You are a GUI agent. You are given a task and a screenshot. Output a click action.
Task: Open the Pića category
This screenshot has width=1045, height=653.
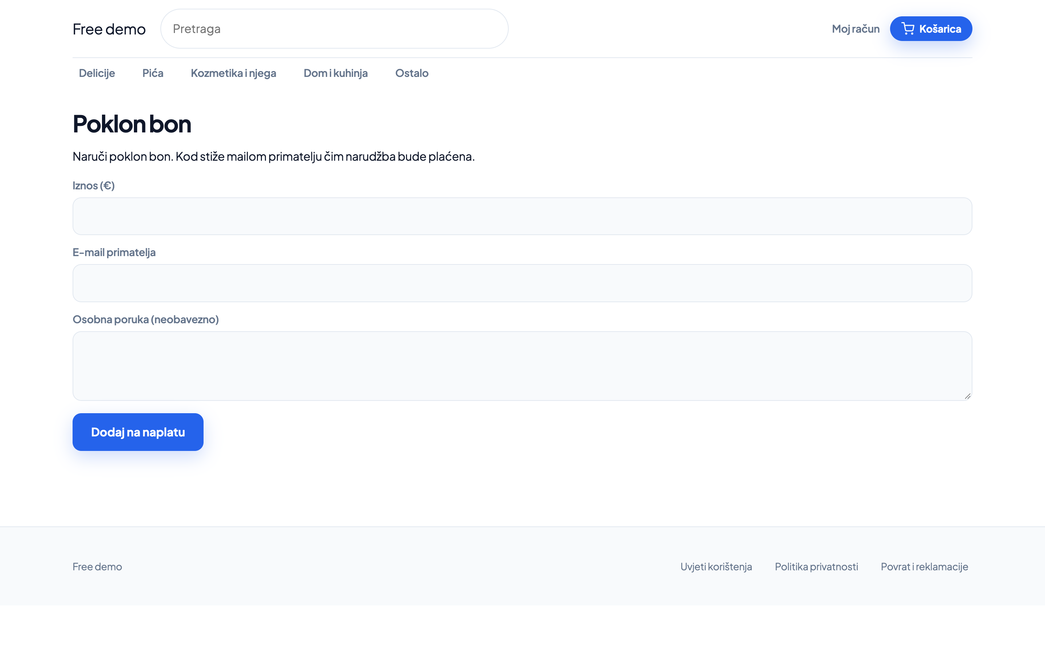click(x=153, y=73)
